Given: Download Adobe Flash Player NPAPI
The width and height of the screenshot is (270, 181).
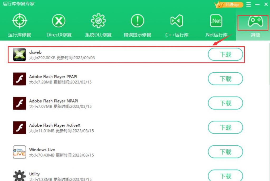Looking at the screenshot, I should point(225,103).
